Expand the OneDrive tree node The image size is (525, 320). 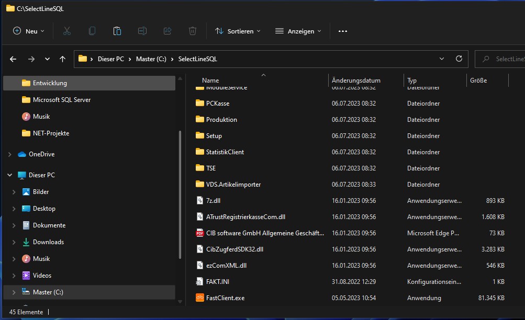pos(10,154)
